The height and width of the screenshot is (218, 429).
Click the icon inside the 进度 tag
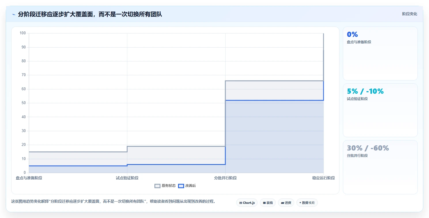point(282,203)
